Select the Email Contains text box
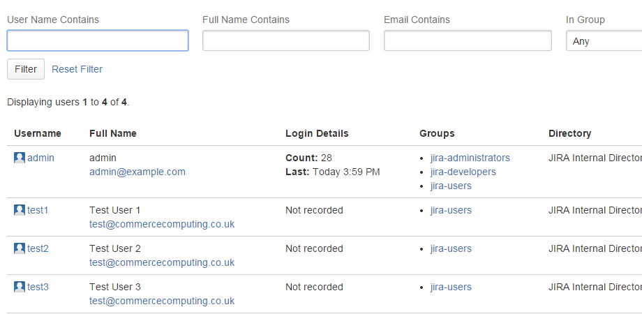Image resolution: width=642 pixels, height=314 pixels. (468, 41)
